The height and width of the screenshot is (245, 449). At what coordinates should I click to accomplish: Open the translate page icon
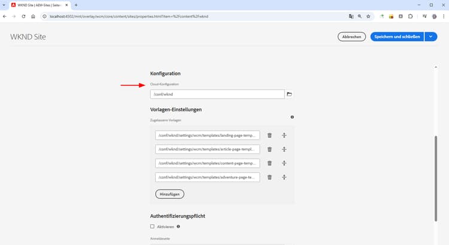(x=351, y=17)
